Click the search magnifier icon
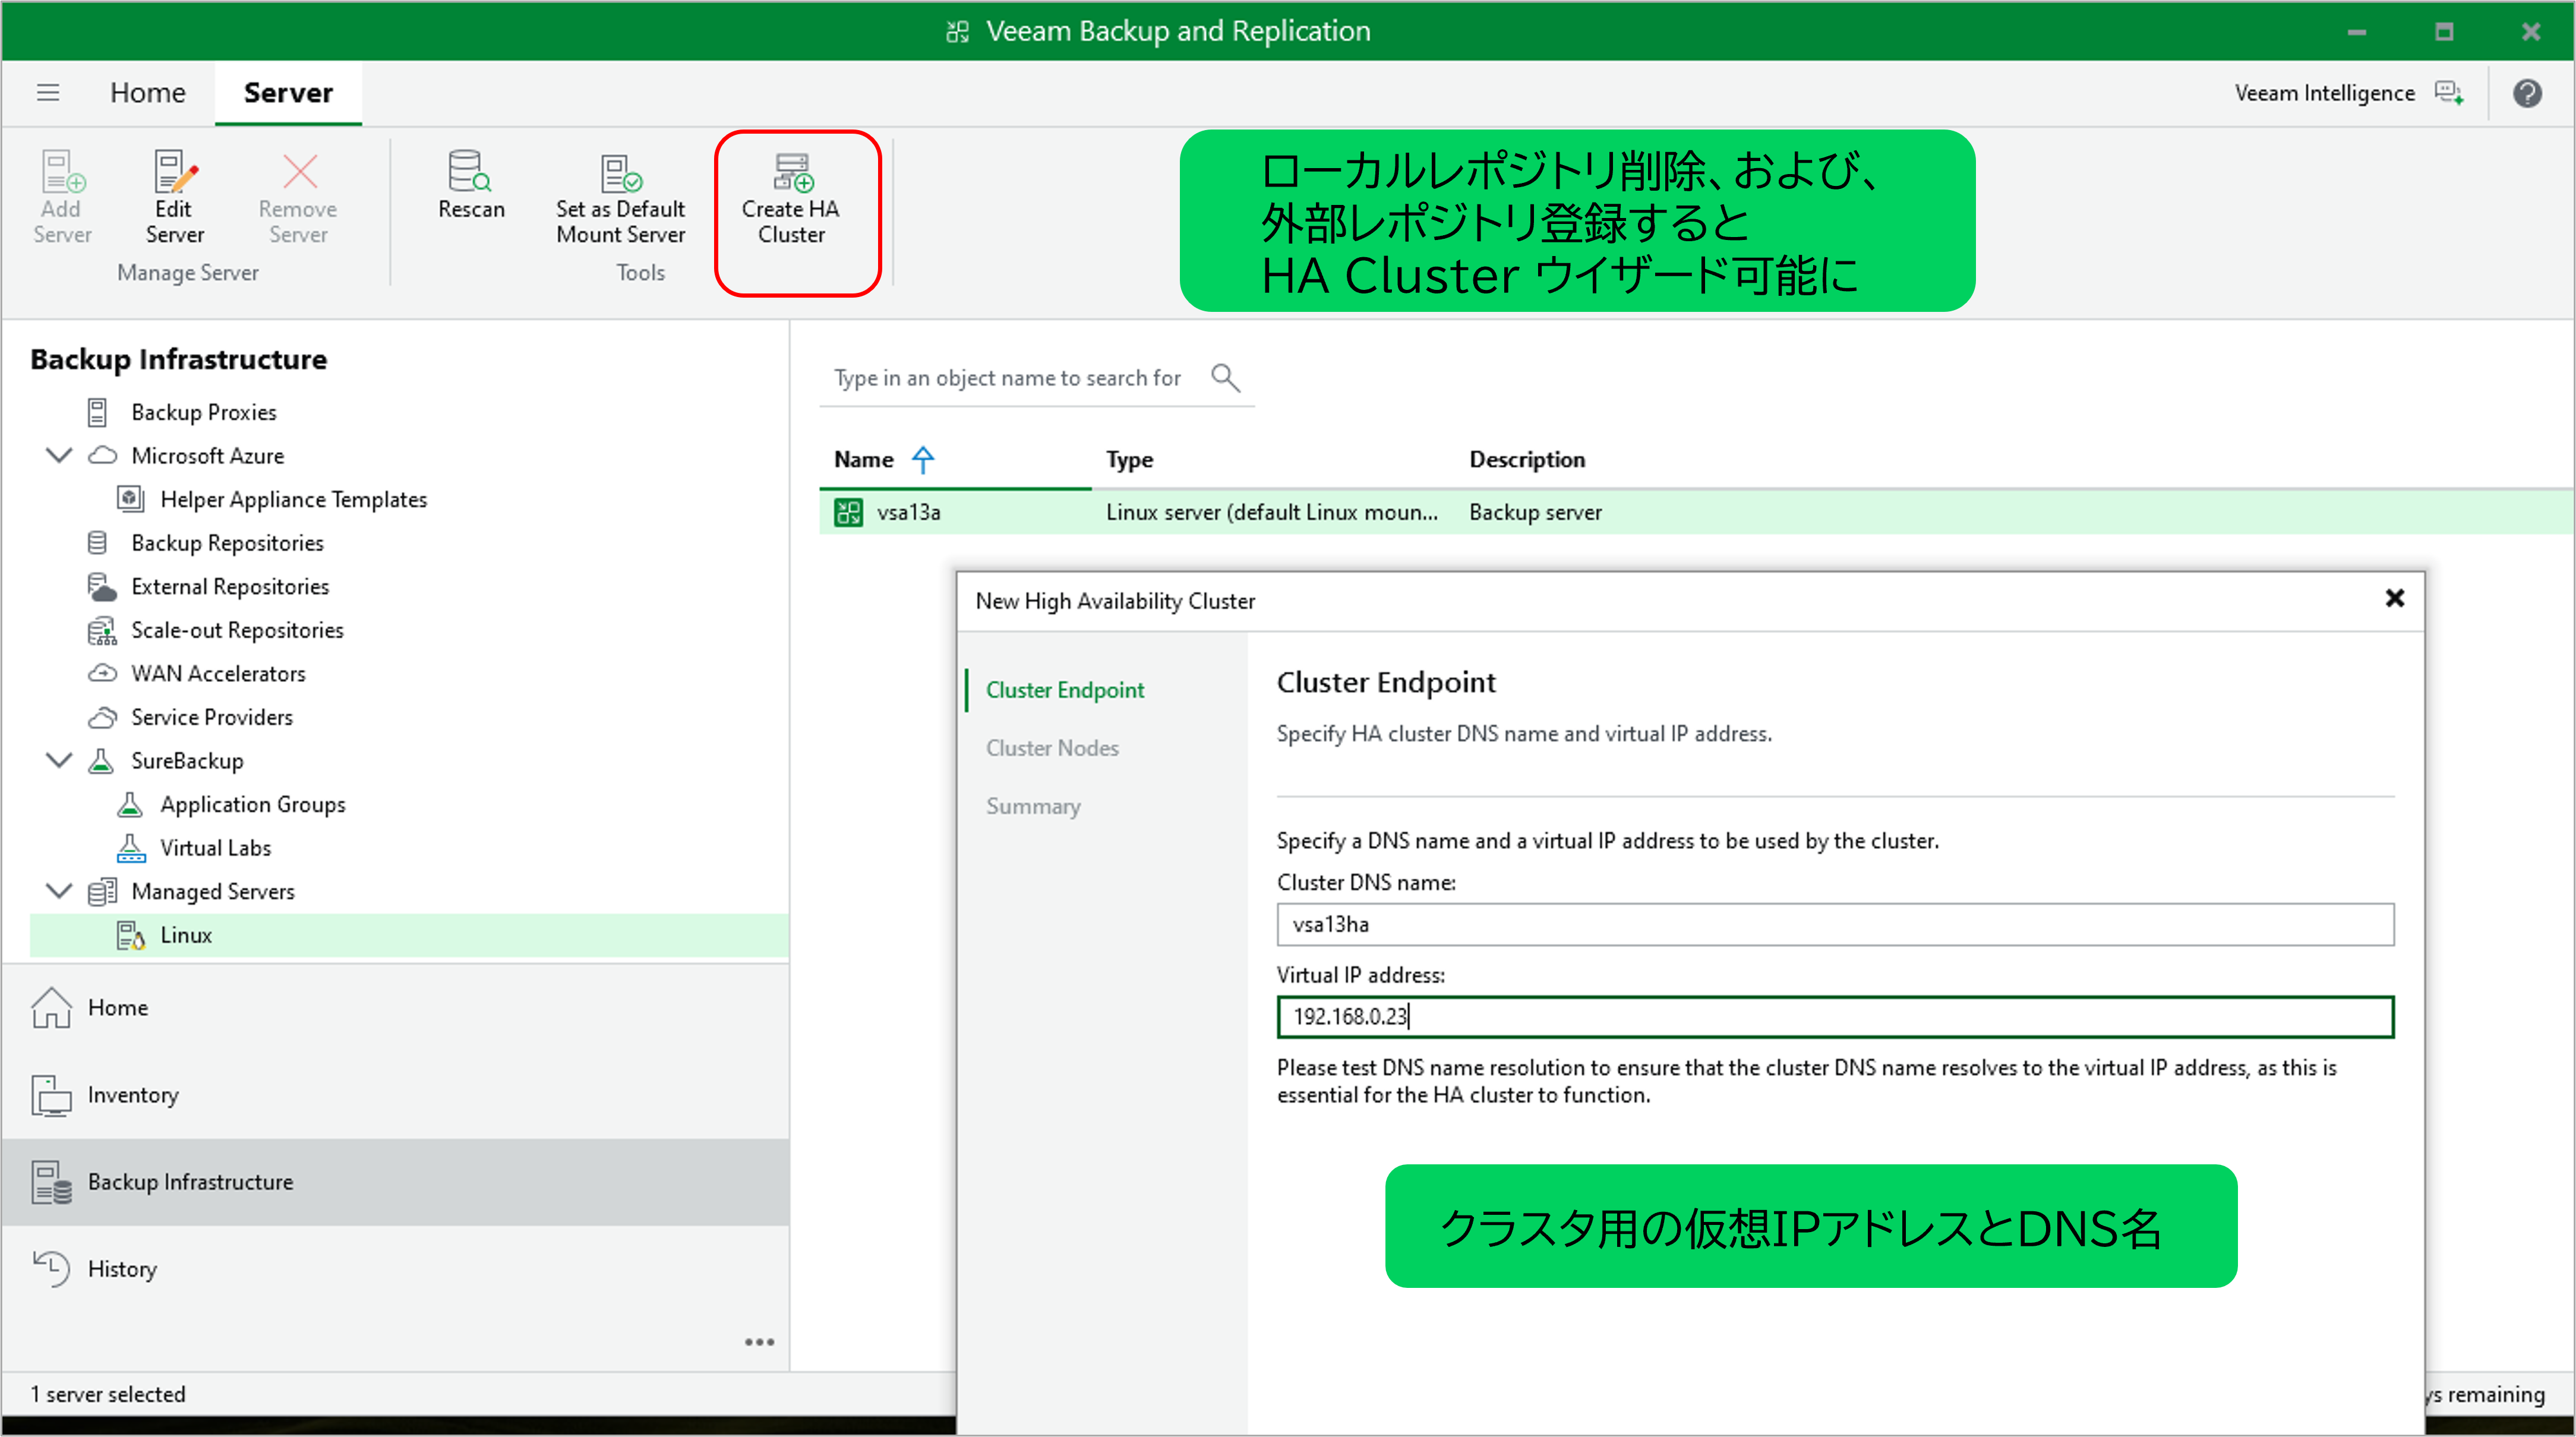2576x1437 pixels. click(x=1225, y=378)
